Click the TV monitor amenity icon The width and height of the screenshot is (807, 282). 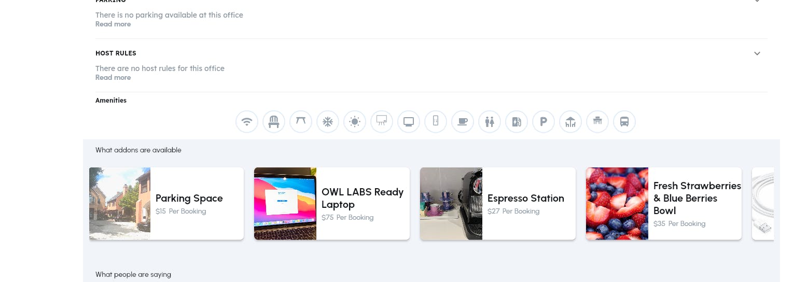409,122
